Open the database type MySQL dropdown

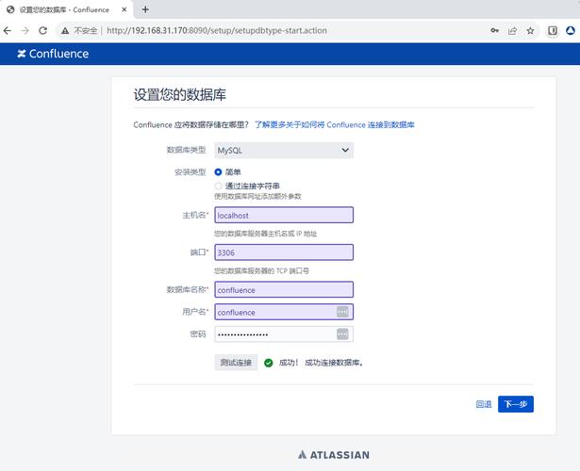[284, 151]
